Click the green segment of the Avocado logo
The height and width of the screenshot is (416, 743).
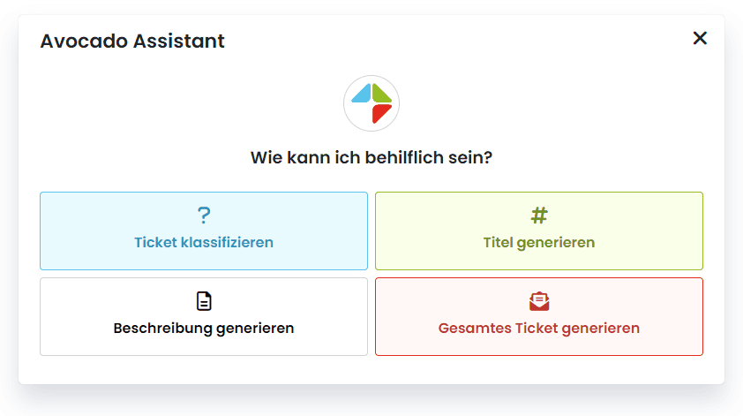click(382, 93)
